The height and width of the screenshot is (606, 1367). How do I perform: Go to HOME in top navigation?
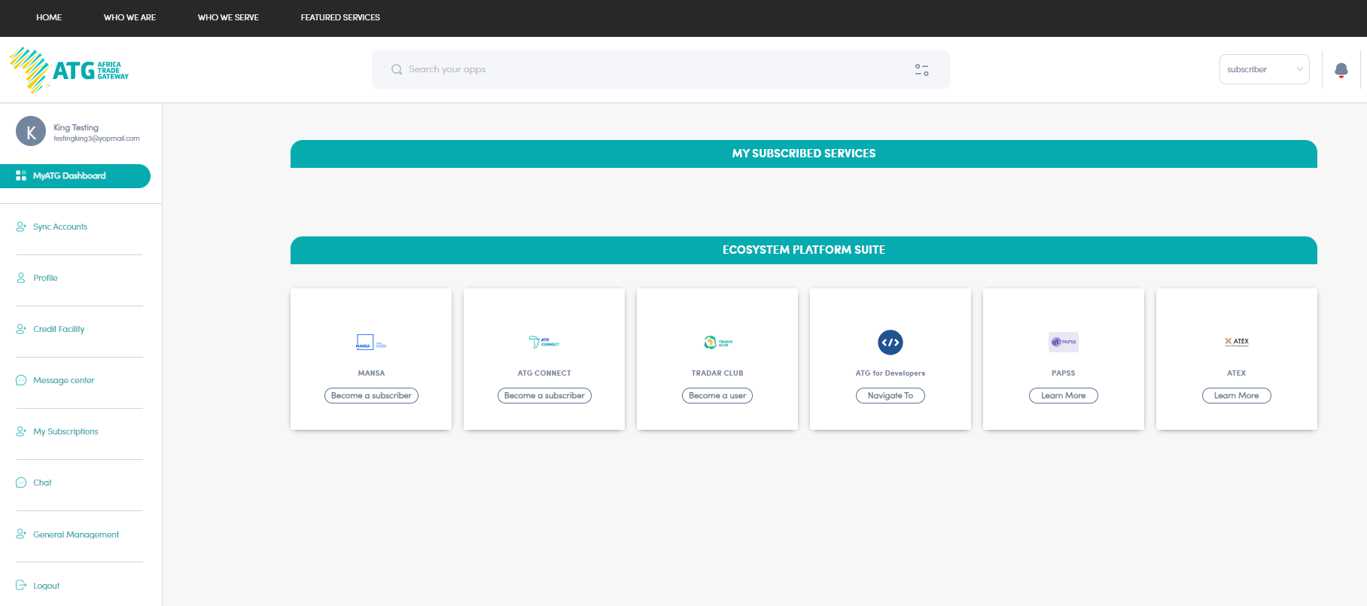(x=49, y=17)
